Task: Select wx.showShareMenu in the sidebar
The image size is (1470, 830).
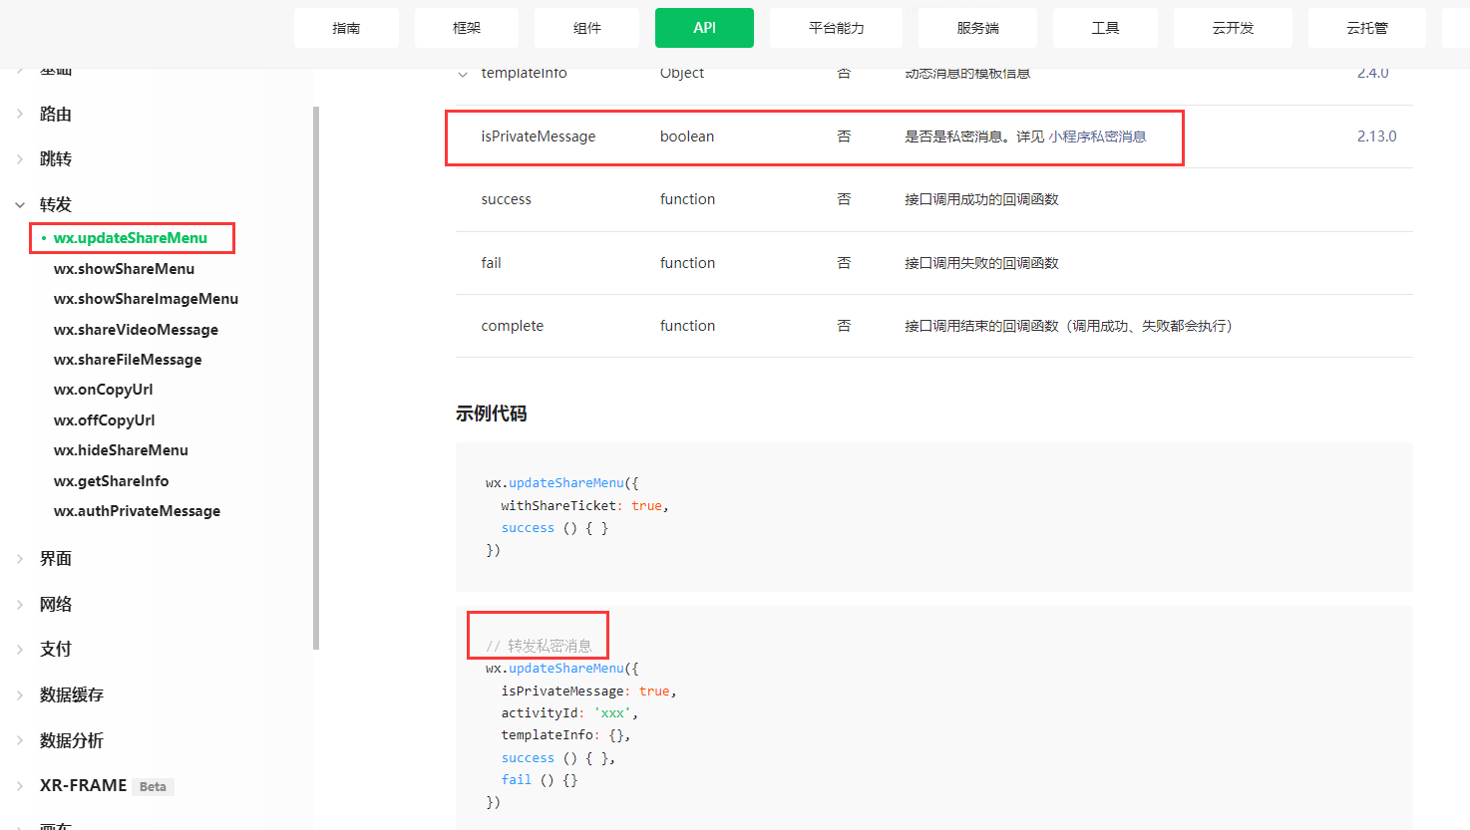Action: pos(124,268)
